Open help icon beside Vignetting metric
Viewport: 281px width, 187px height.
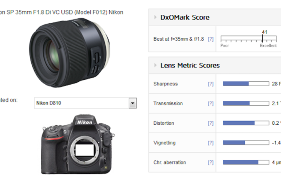pos(211,143)
